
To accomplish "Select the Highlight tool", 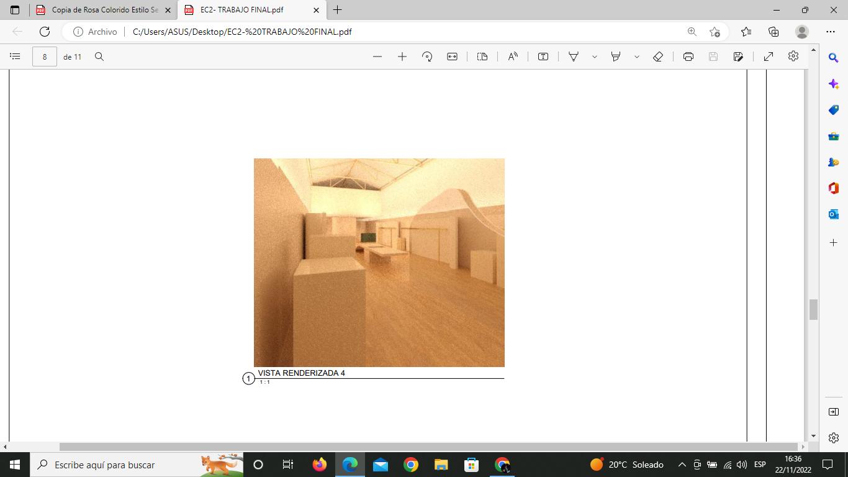I will click(x=616, y=57).
